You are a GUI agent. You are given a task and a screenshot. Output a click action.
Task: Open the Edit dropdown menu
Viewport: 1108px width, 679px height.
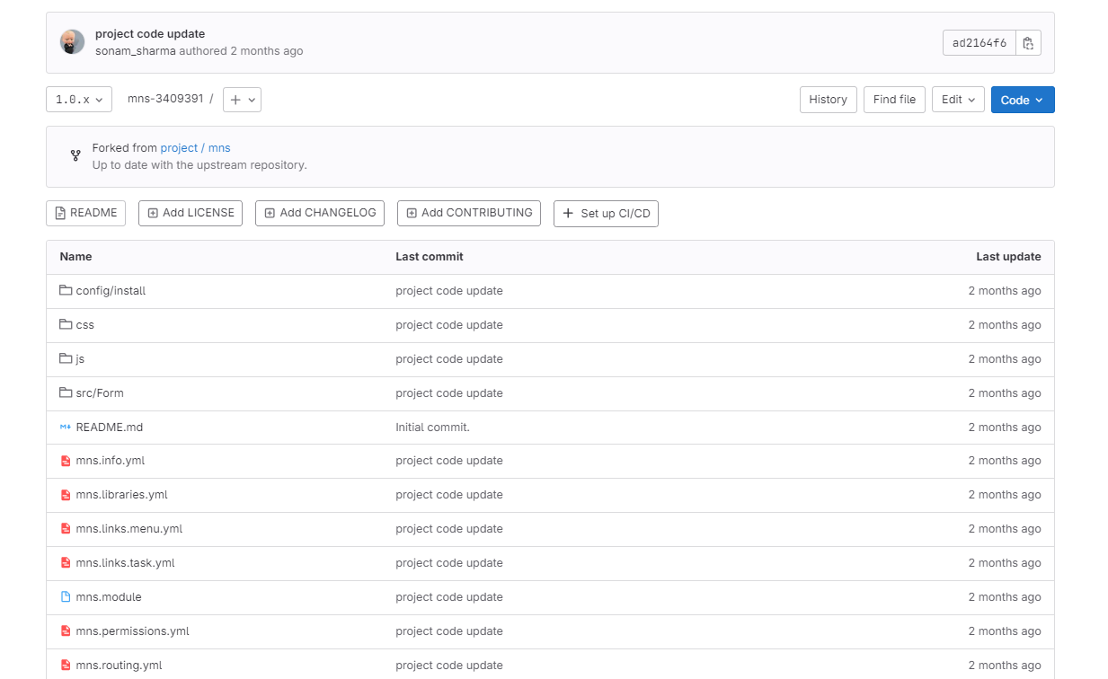958,100
